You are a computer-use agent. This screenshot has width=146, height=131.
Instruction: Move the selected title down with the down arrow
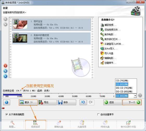click(x=5, y=24)
